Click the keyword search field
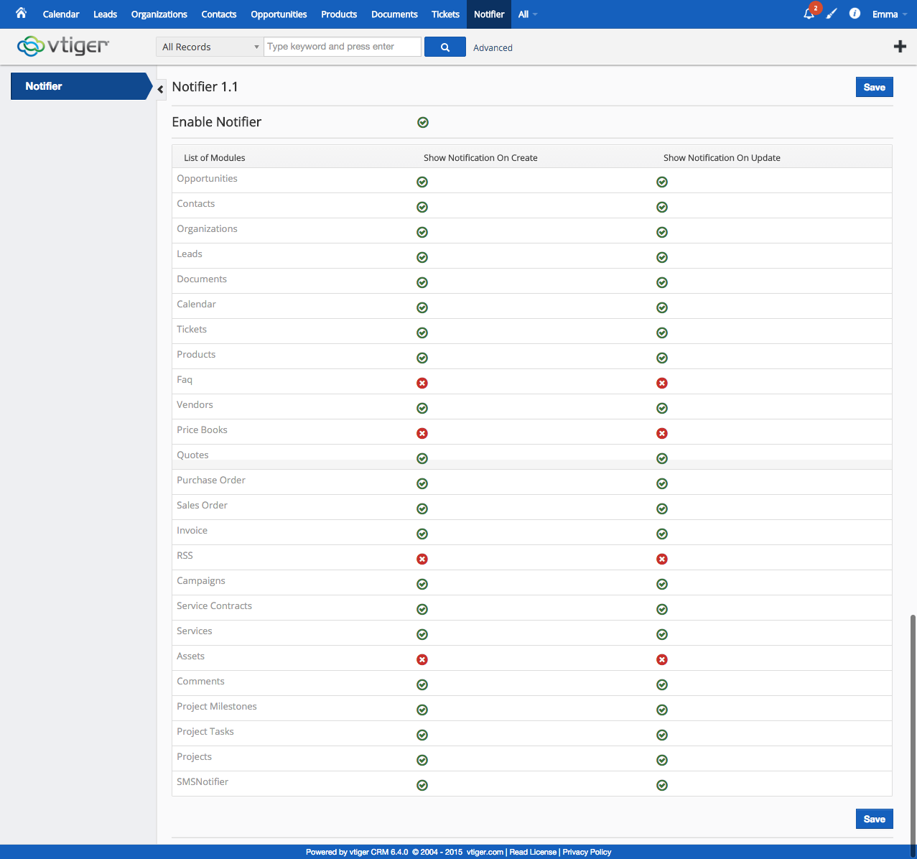This screenshot has height=859, width=917. 343,47
